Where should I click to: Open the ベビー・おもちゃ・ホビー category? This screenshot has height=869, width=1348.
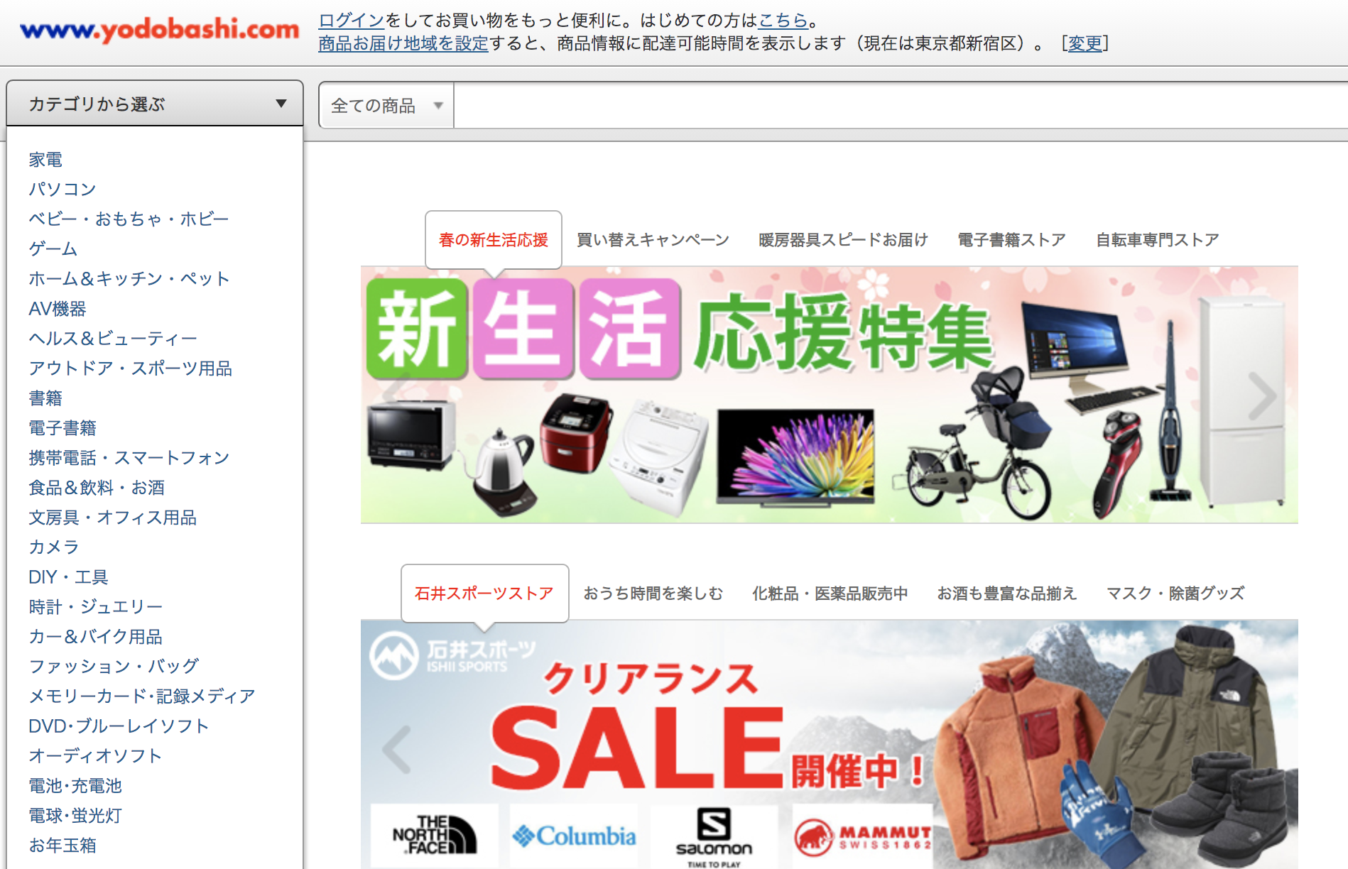(129, 219)
